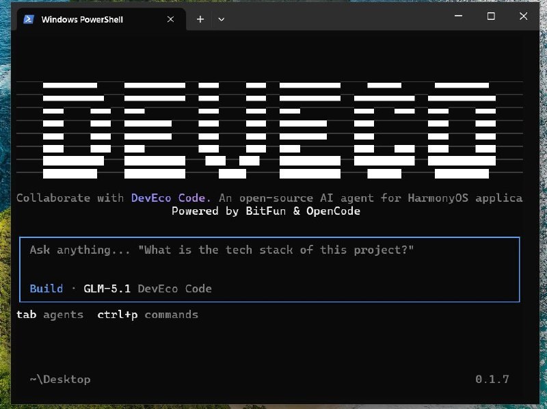Click the DevEco Code provider label
Screen dimensions: 547x409
[x=175, y=289]
